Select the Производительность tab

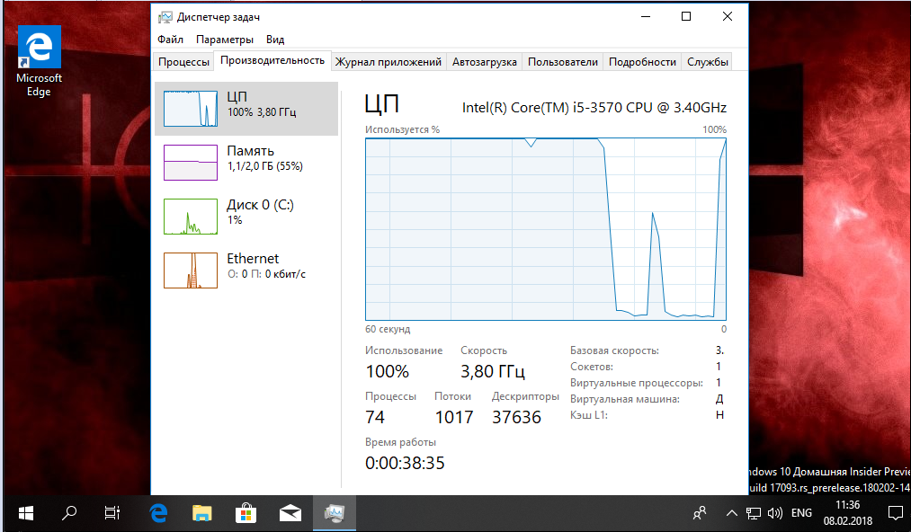[272, 60]
